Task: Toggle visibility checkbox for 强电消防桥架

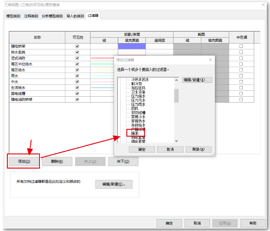Action: click(77, 99)
